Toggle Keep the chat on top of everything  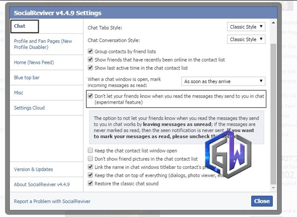pos(90,175)
